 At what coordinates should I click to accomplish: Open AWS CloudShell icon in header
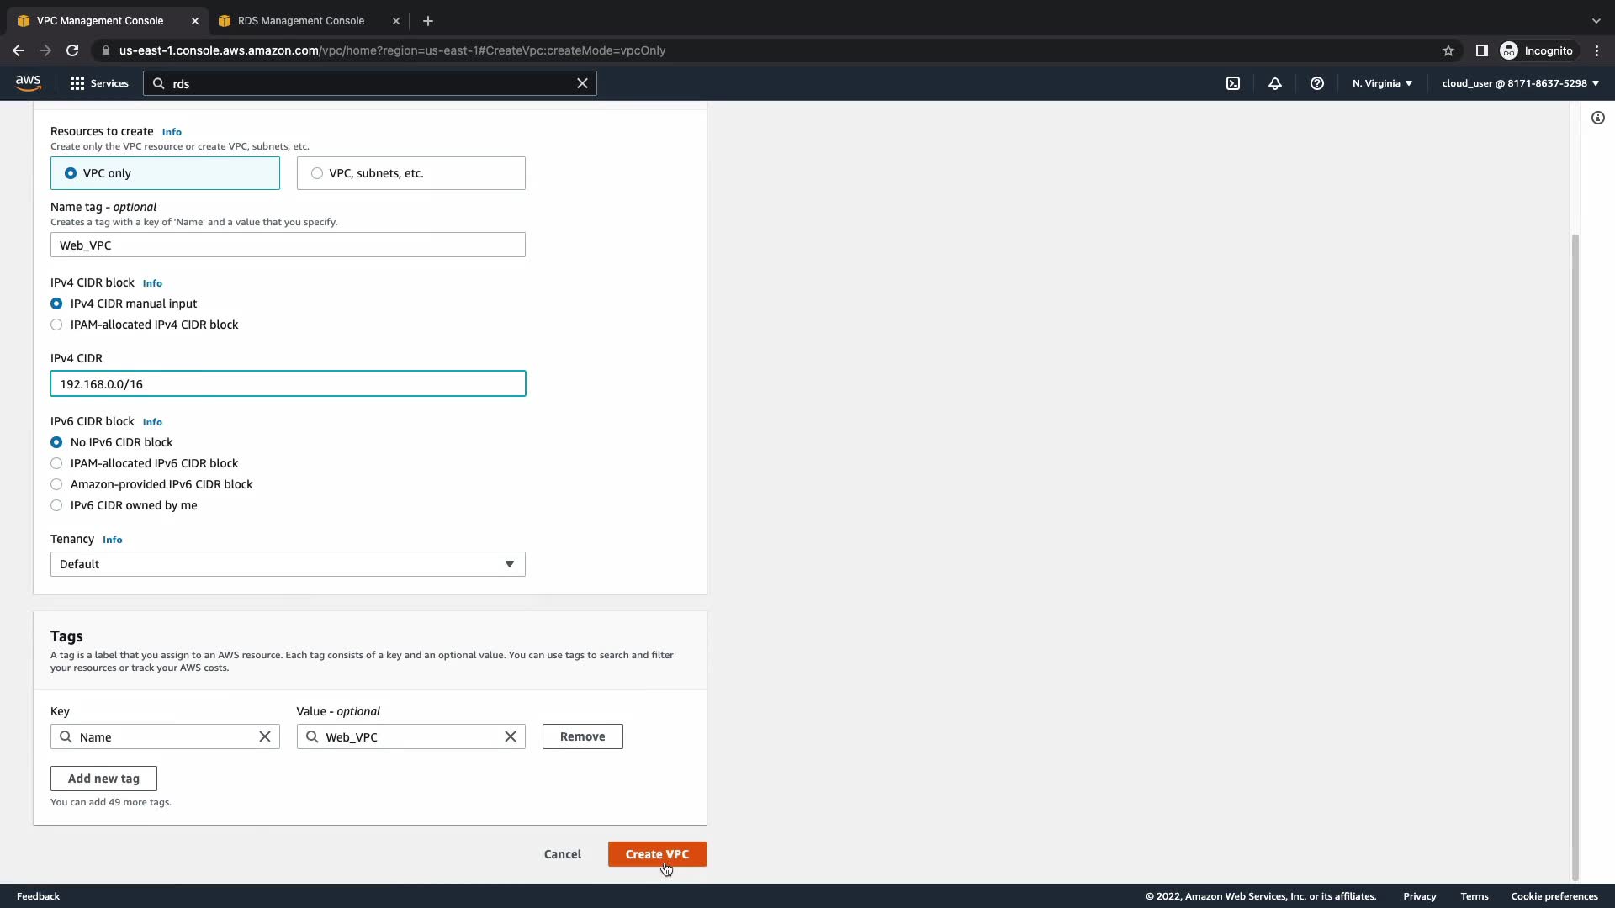tap(1233, 83)
